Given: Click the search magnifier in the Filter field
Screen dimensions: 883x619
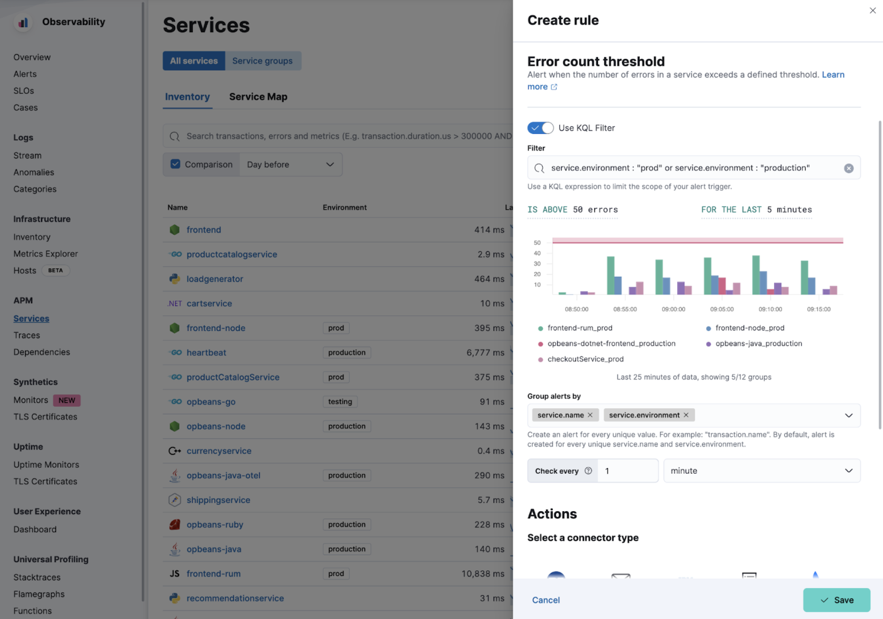Looking at the screenshot, I should point(539,168).
